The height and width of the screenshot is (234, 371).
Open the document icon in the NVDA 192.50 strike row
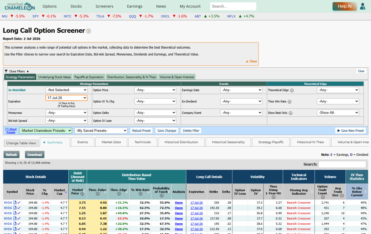[x=15, y=208]
